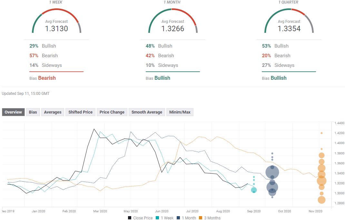Screen dimensions: 345x220
Task: Click the 1.4400 price axis label
Action: coord(339,123)
